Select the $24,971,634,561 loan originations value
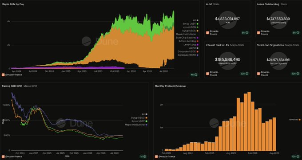302x160 pixels. (x=278, y=60)
